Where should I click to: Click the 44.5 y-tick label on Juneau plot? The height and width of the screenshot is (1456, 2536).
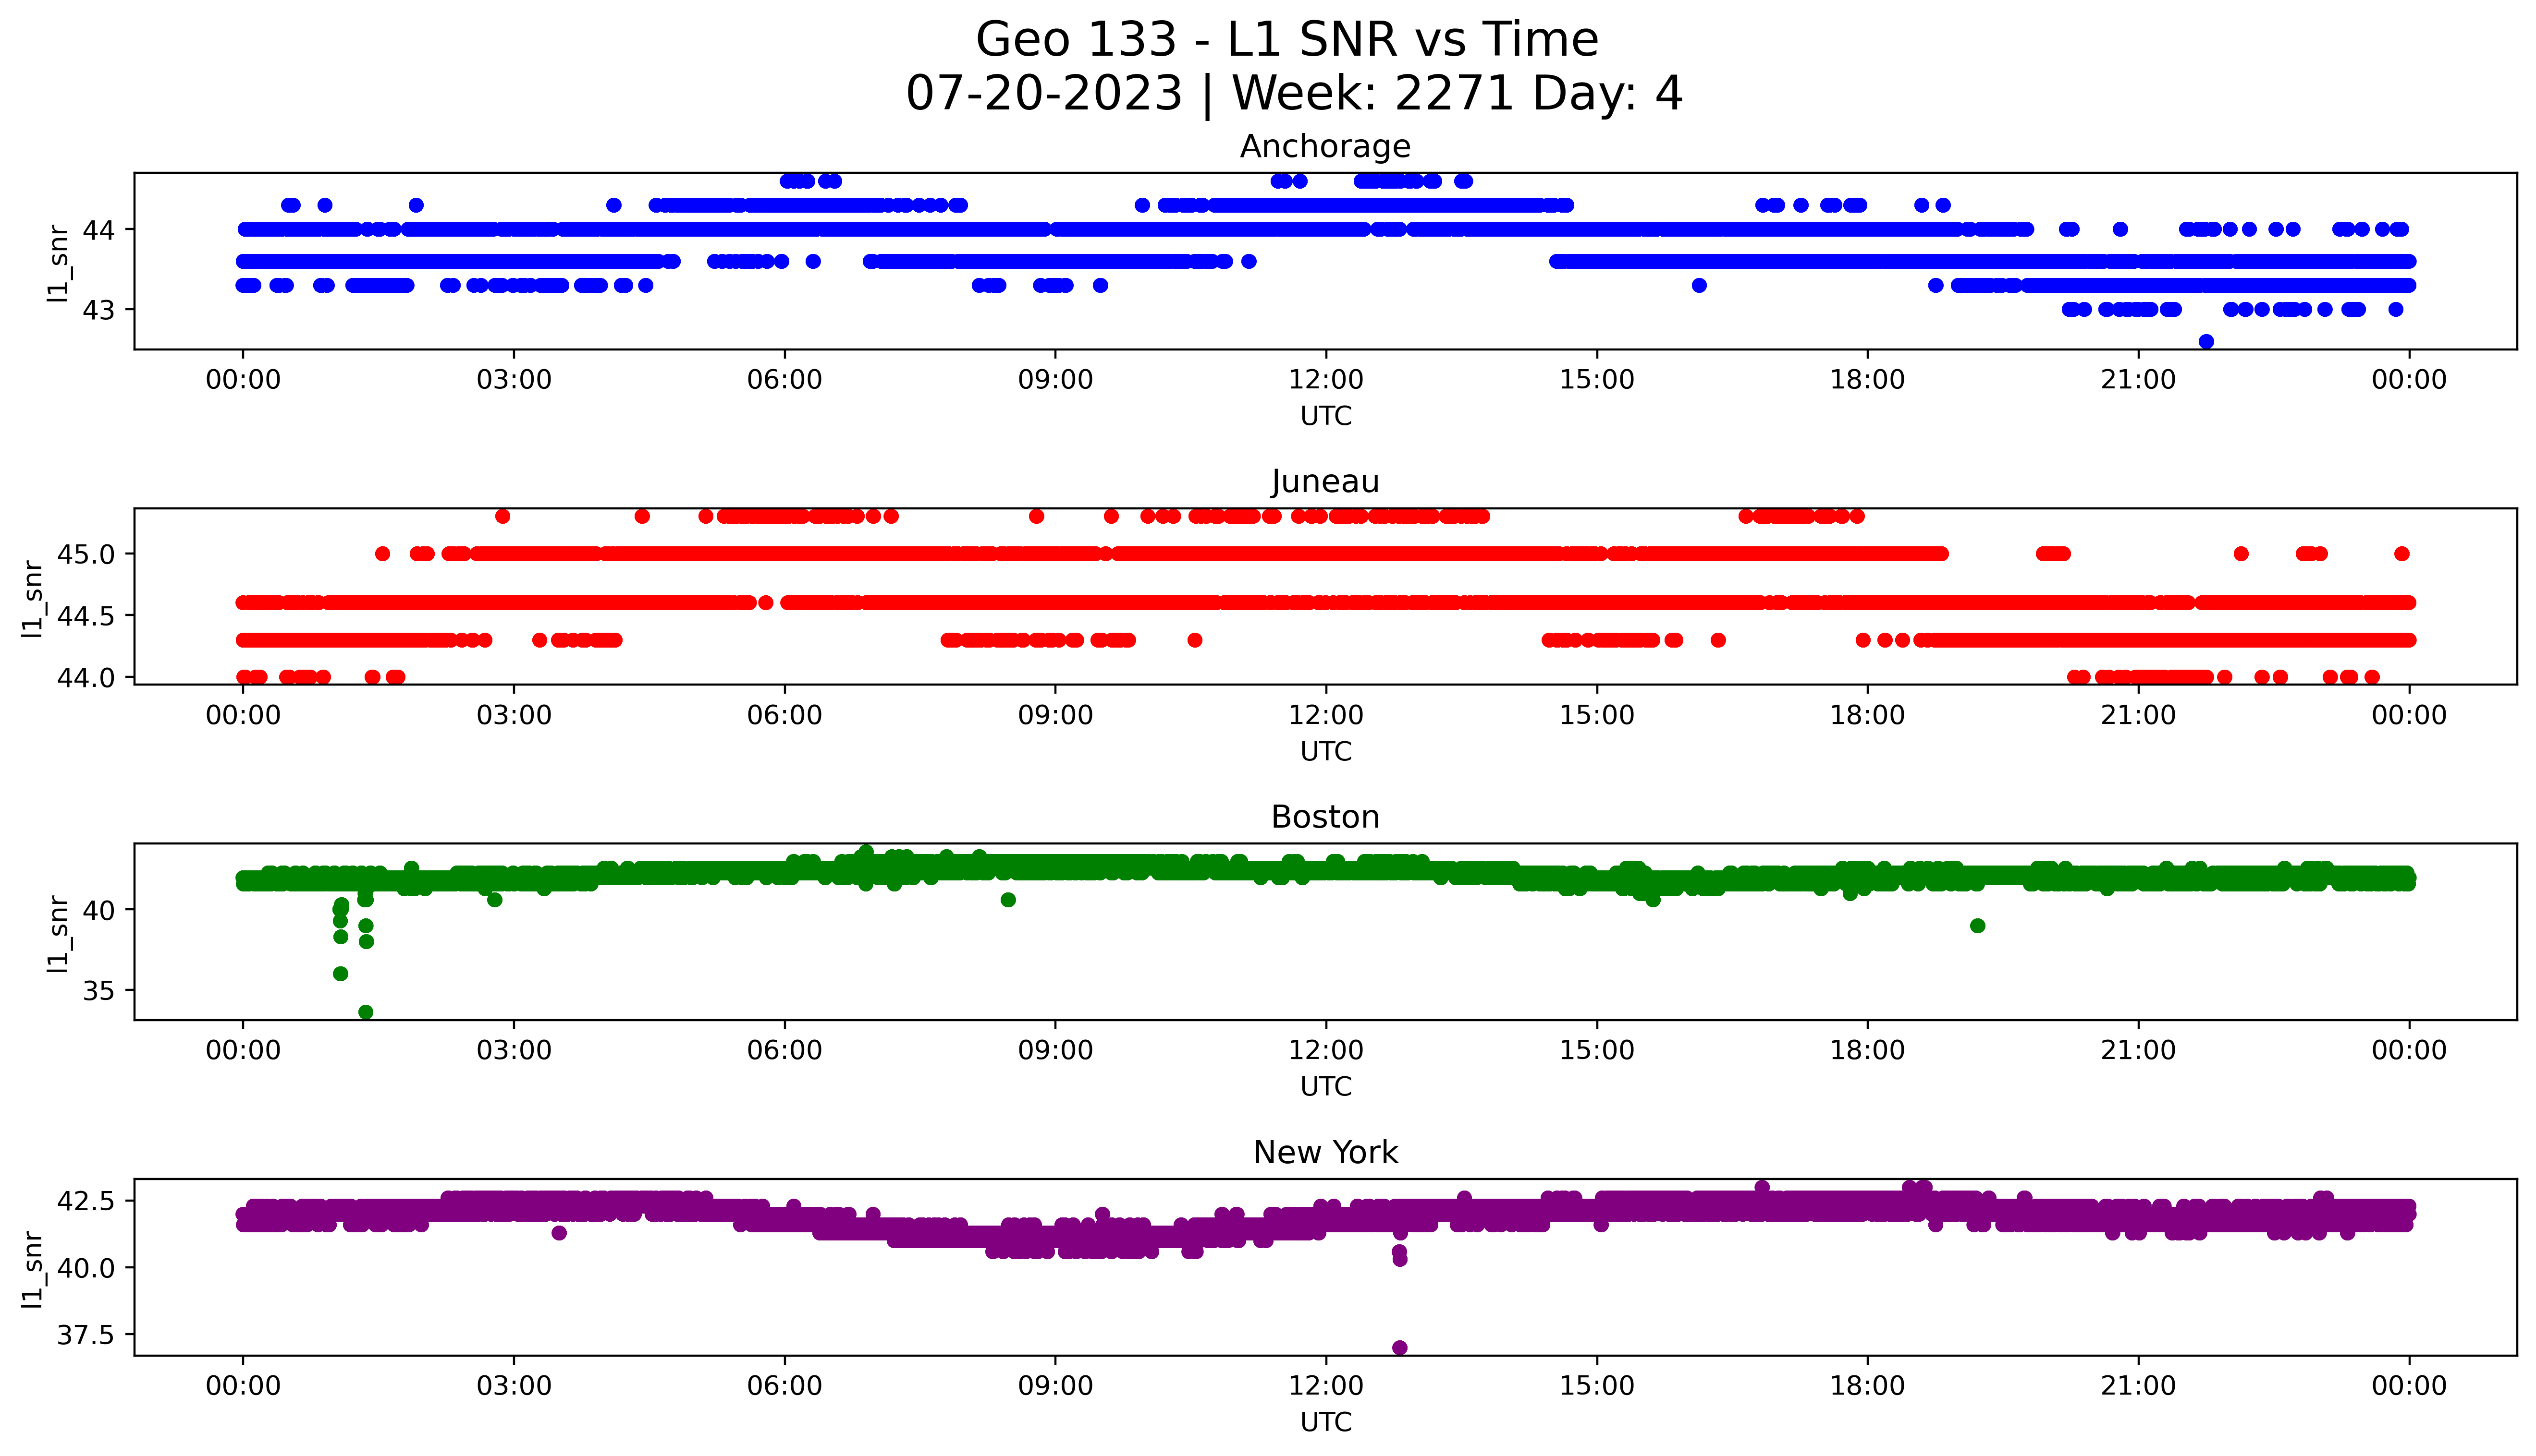pos(86,616)
